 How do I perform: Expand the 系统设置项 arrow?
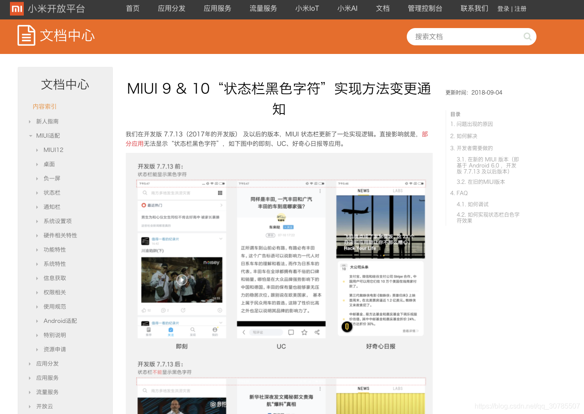pyautogui.click(x=37, y=221)
